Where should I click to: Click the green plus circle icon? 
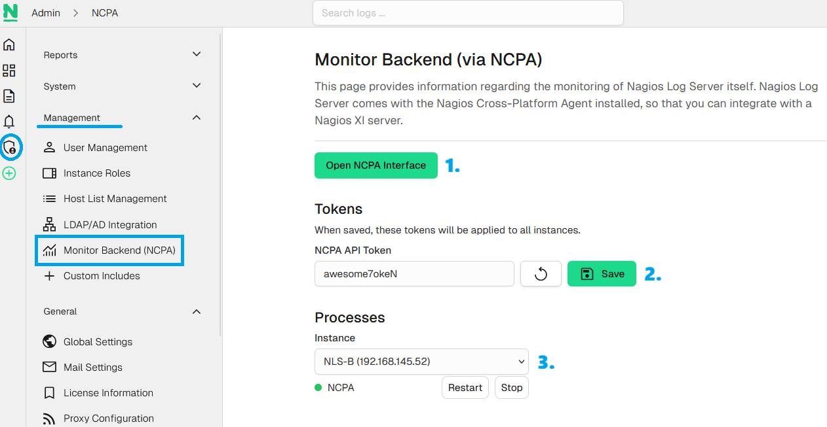9,173
